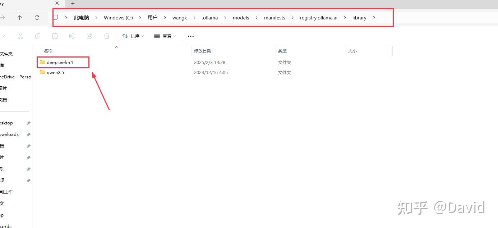
Task: Click the Cut scissors icon in toolbar
Action: tap(20, 36)
